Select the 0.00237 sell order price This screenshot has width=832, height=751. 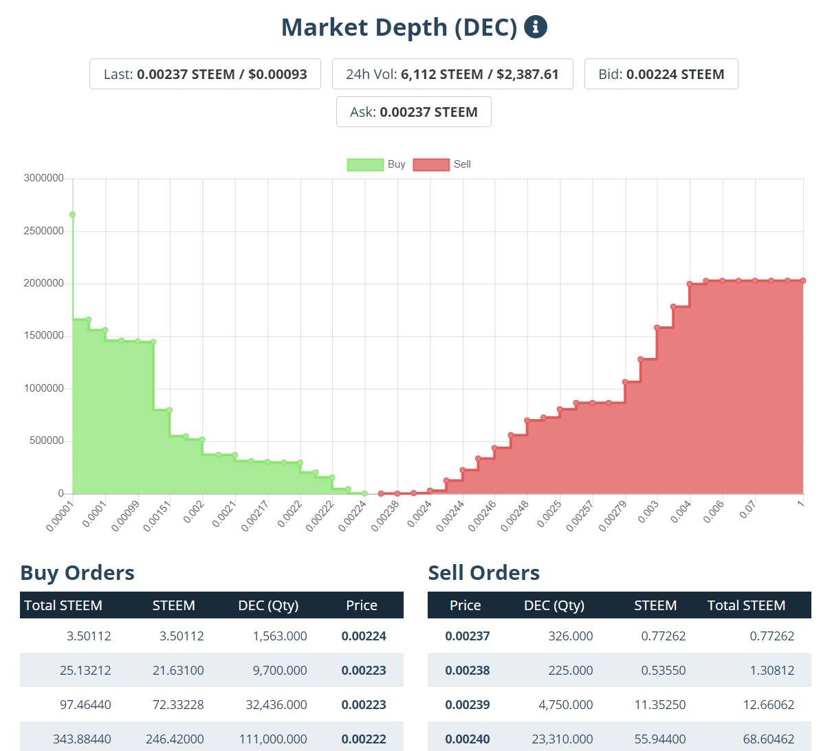point(468,636)
